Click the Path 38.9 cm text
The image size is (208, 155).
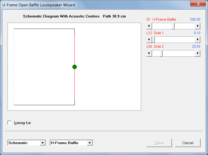click(x=114, y=16)
